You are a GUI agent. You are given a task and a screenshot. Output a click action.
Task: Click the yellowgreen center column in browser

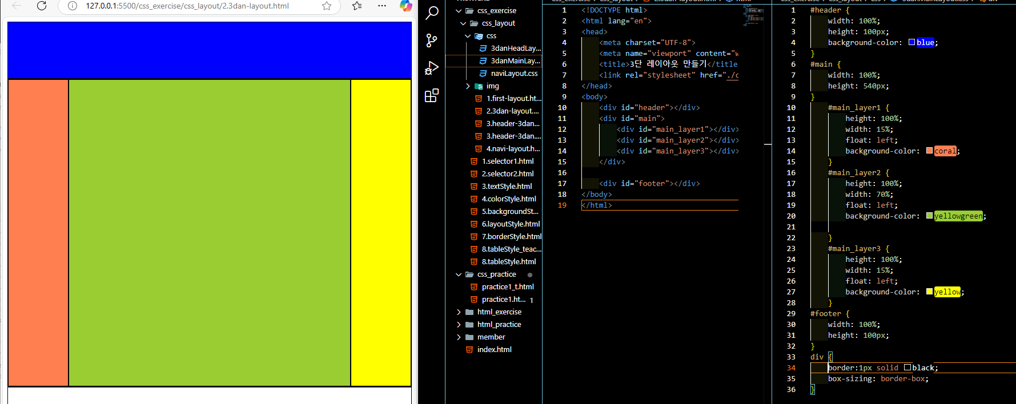[x=210, y=233]
